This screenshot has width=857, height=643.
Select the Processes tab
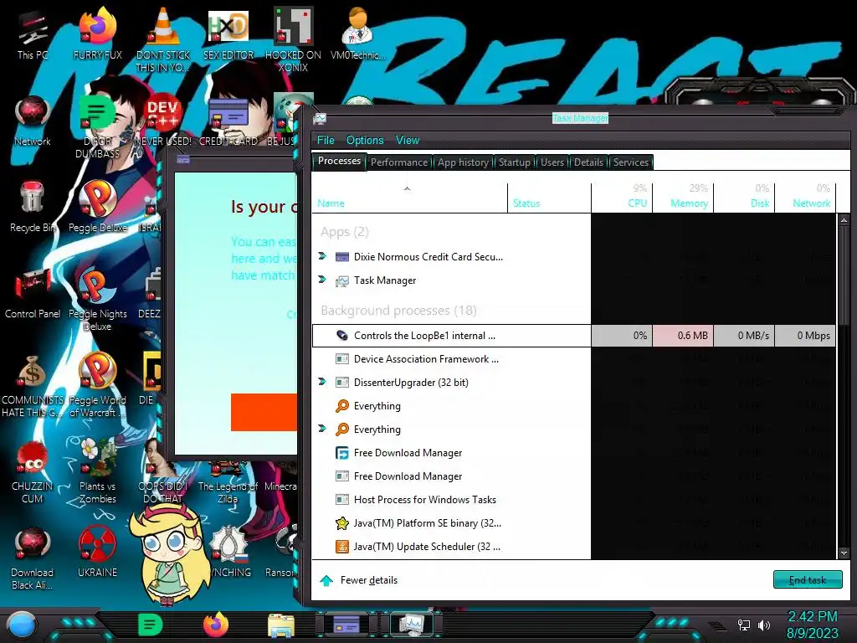click(340, 162)
